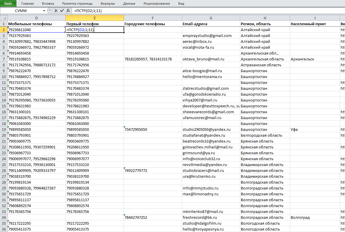Select column E by its header
This screenshot has height=232, width=345.
click(x=95, y=18)
